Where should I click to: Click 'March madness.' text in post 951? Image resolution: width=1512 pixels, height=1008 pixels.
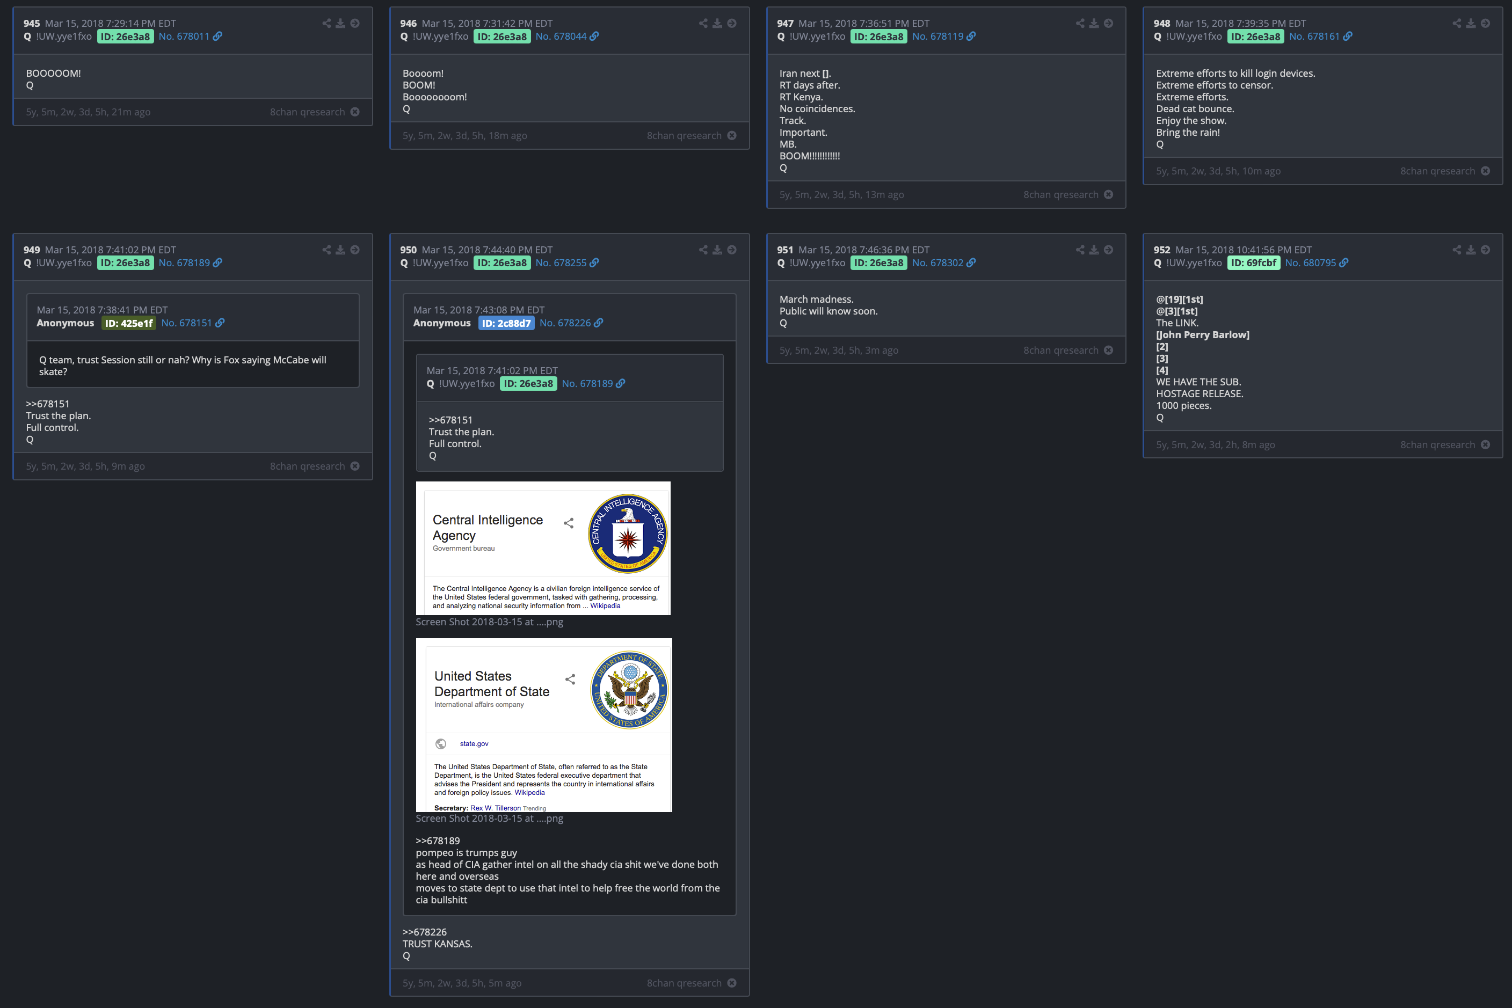817,300
